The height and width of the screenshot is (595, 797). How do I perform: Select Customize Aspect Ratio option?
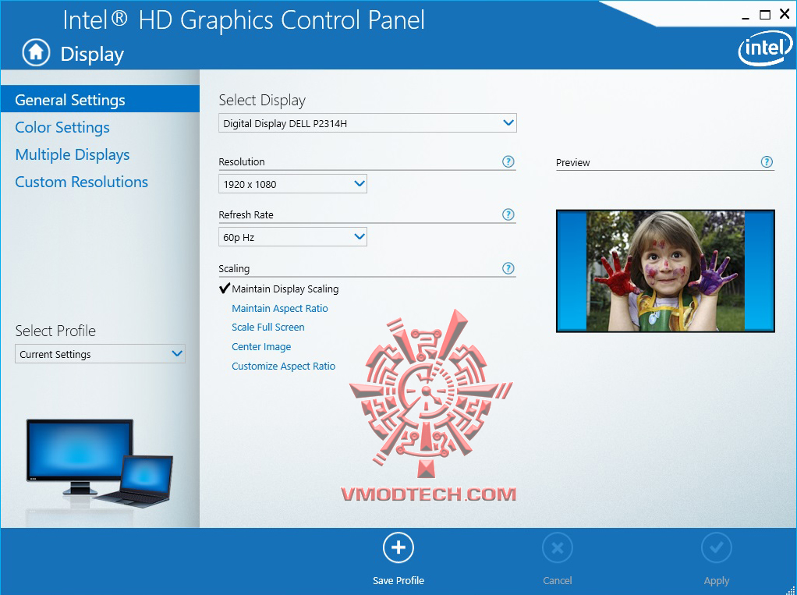(x=283, y=367)
